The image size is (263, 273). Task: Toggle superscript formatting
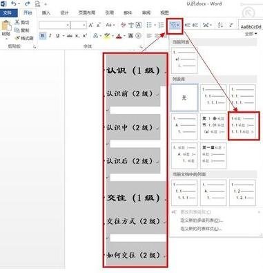point(85,36)
